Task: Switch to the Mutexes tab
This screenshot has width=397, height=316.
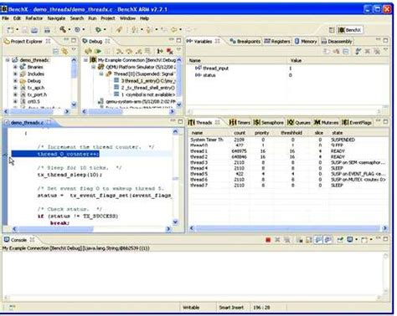Action: (x=326, y=122)
